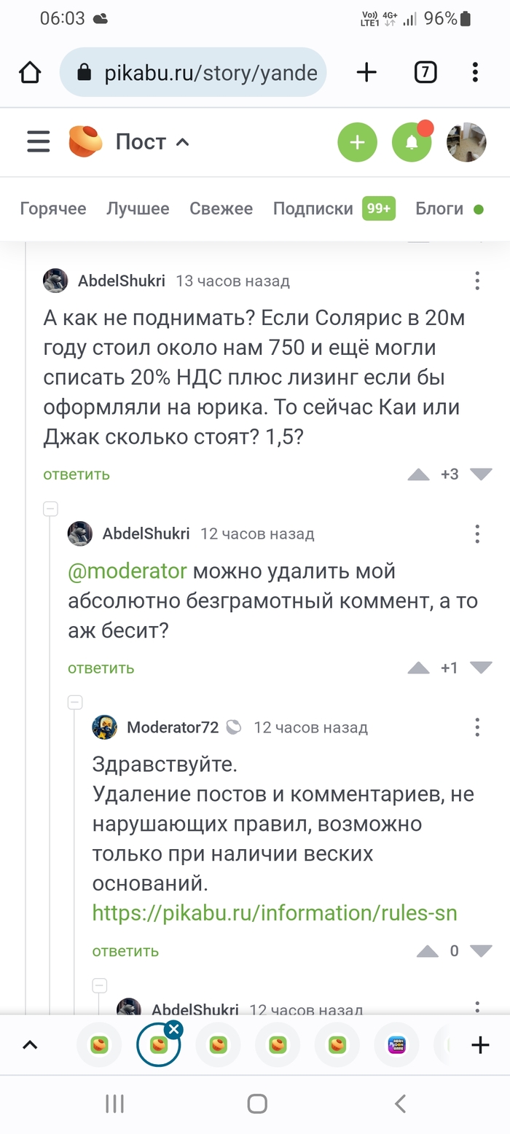The height and width of the screenshot is (1134, 510).
Task: Close the active tab via the blue X badge
Action: (x=173, y=1030)
